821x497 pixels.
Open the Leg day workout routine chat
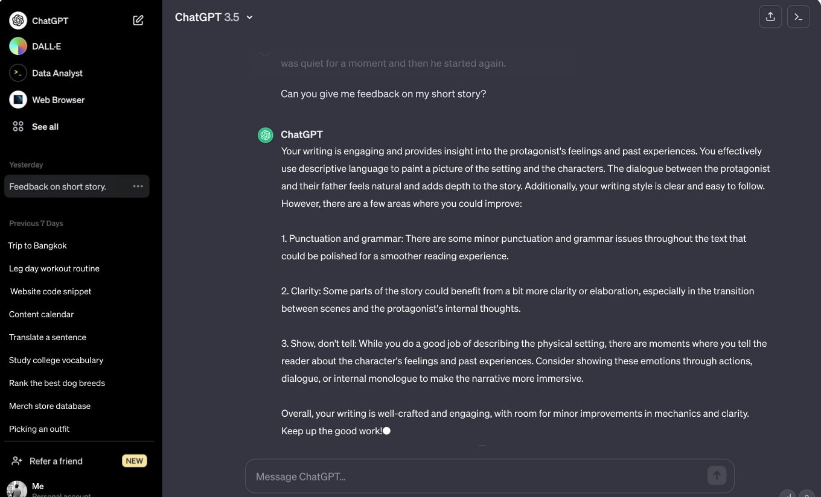pos(54,268)
